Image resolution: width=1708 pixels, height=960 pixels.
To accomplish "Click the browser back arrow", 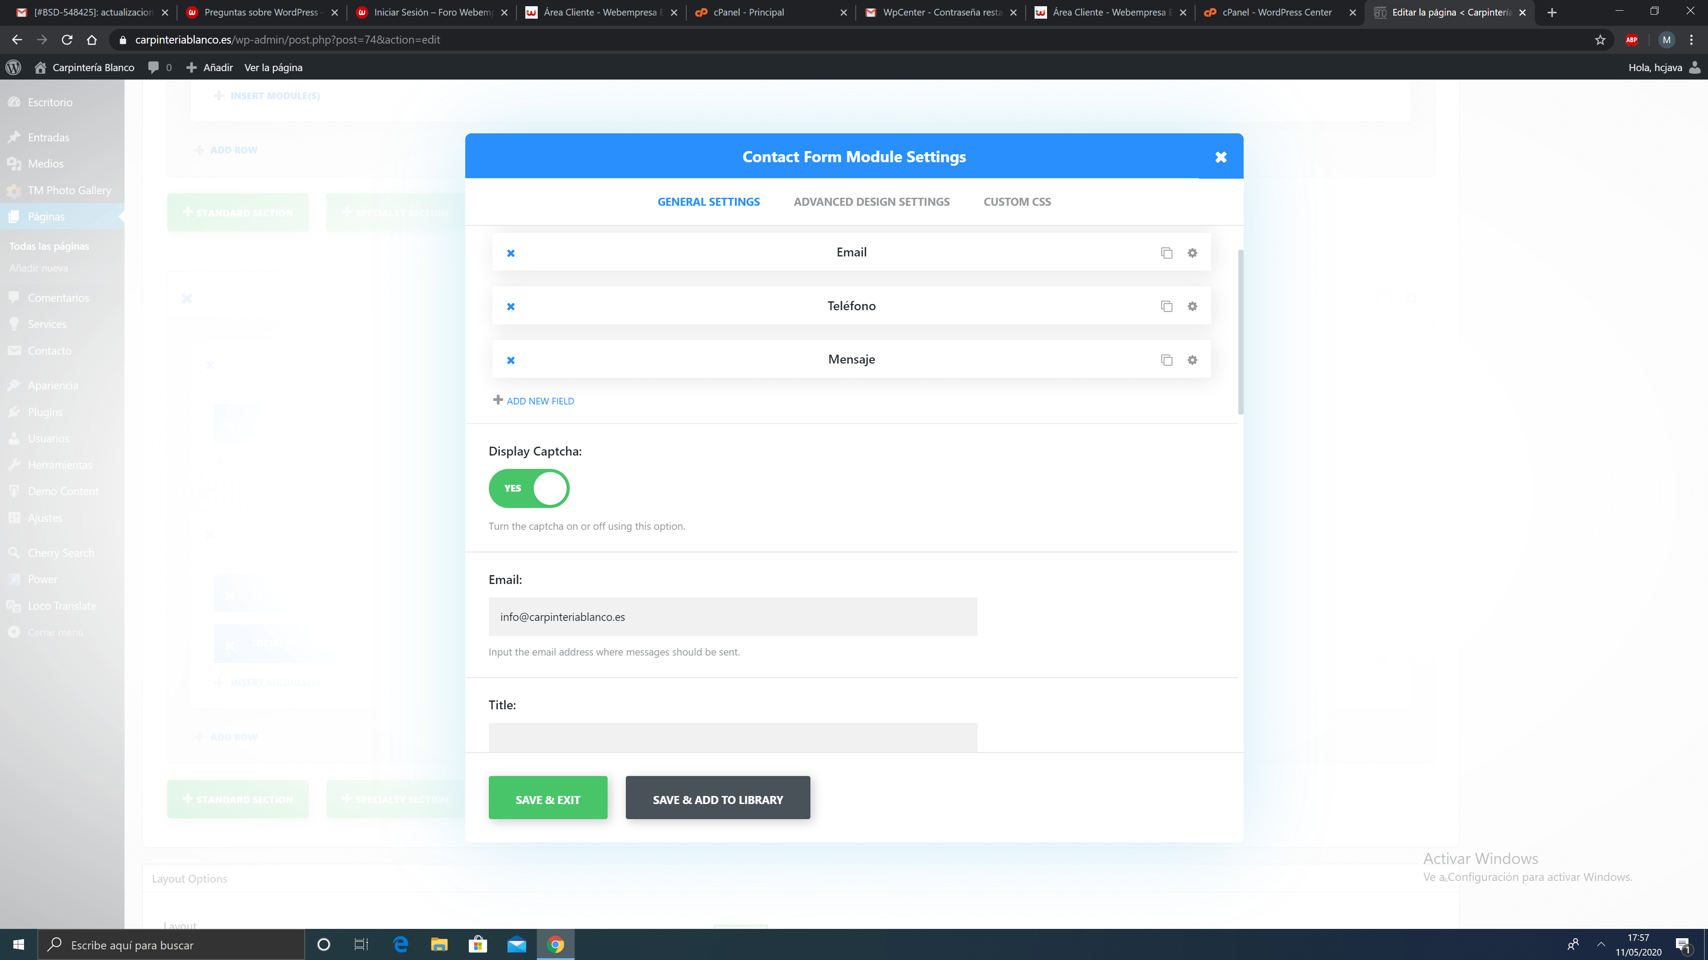I will [x=17, y=40].
